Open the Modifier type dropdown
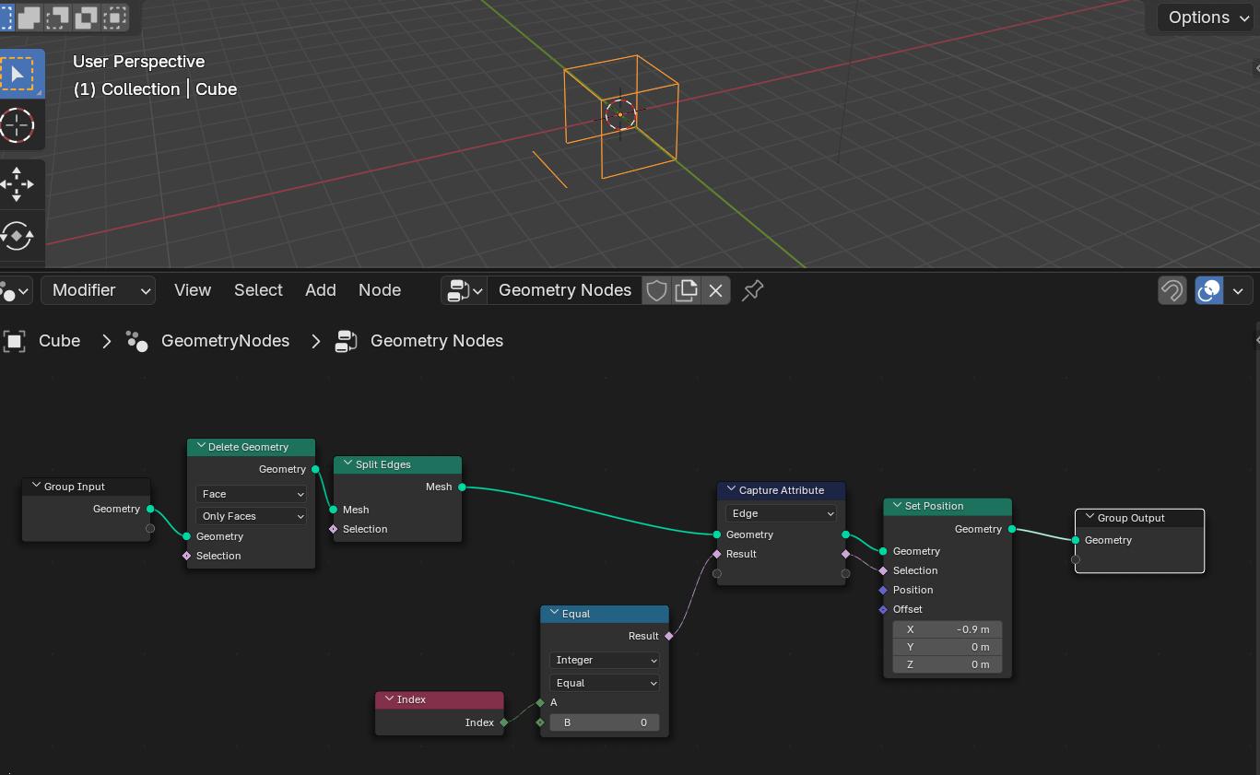This screenshot has height=775, width=1260. (x=99, y=290)
